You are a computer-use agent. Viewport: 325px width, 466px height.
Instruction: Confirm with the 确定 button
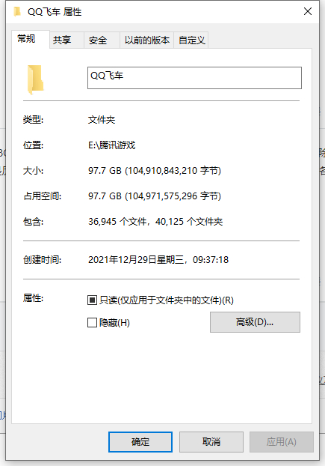point(140,442)
